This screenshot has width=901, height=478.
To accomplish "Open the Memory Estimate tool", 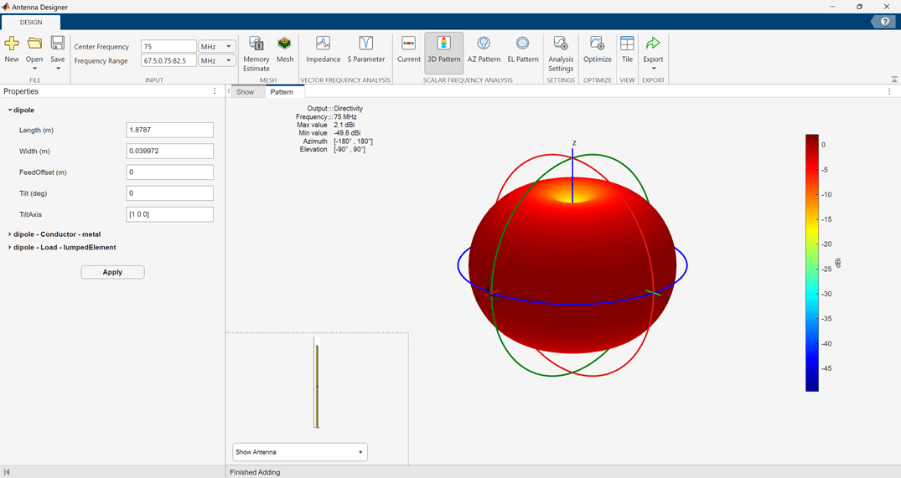I will (256, 54).
